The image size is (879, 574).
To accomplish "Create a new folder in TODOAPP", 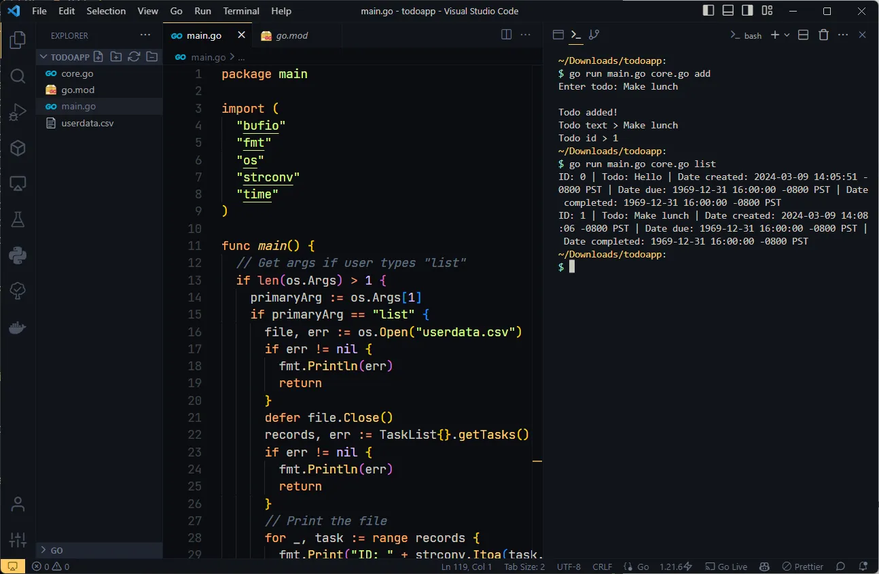I will pos(116,57).
